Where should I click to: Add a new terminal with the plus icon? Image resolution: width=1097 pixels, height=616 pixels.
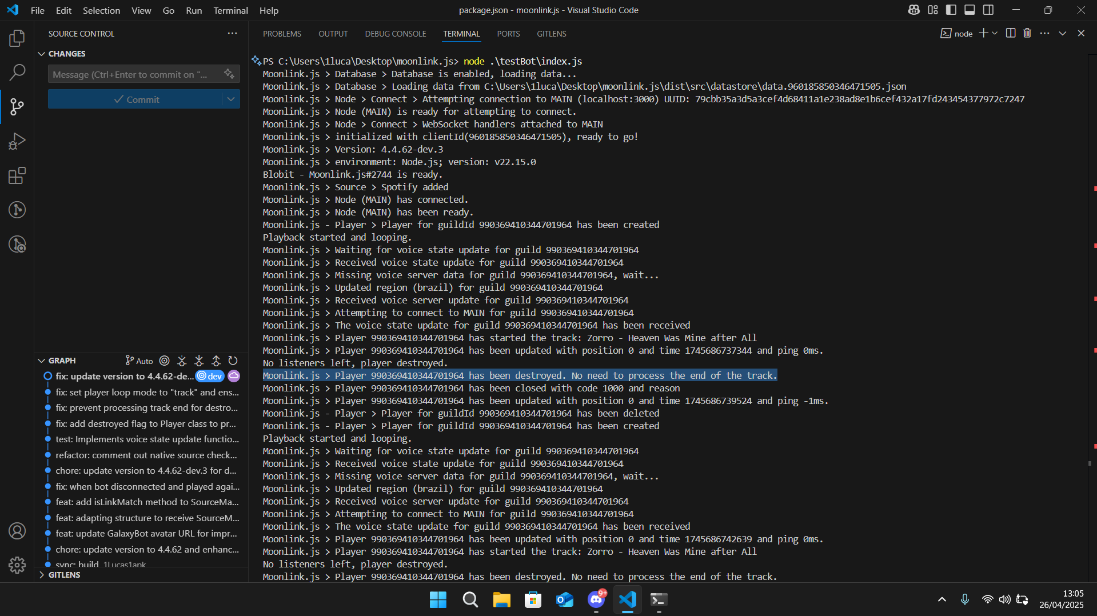(983, 33)
